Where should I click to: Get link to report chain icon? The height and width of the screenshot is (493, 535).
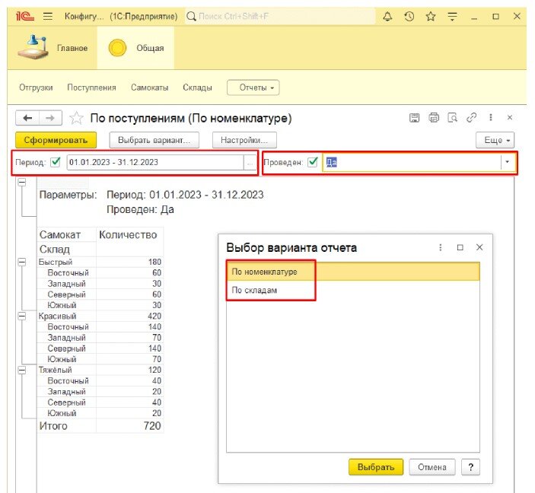472,118
